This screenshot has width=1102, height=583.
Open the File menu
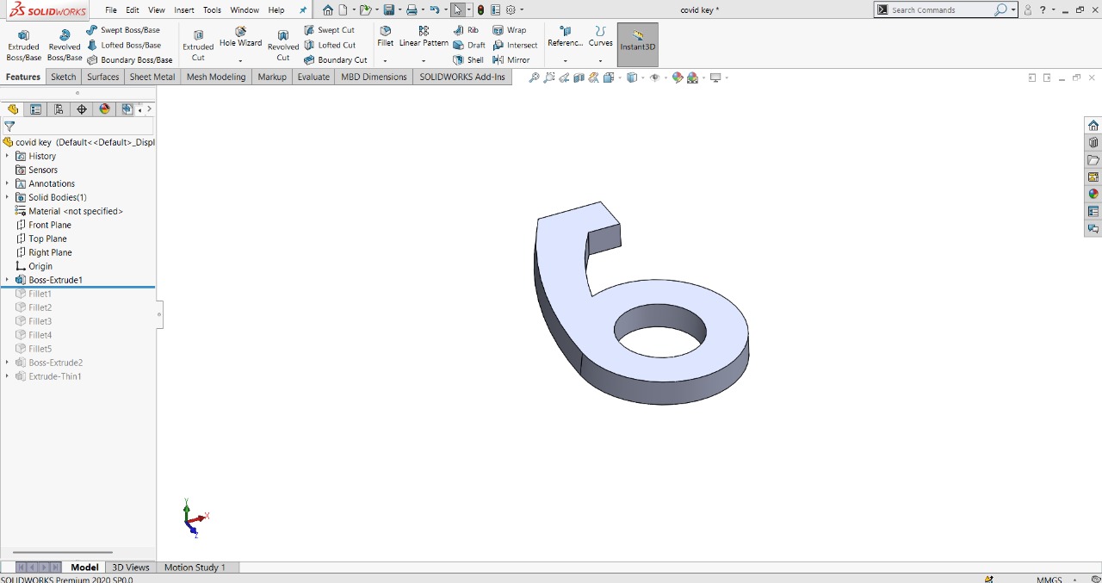click(111, 10)
